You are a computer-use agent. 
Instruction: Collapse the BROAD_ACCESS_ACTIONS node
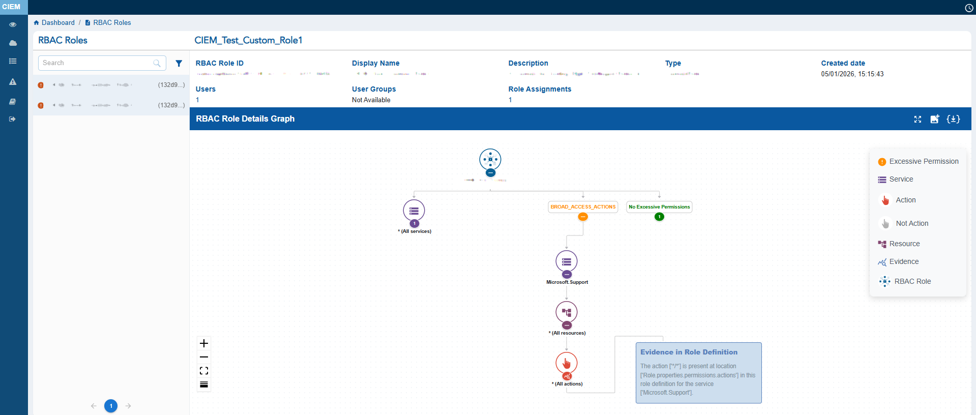click(x=583, y=217)
